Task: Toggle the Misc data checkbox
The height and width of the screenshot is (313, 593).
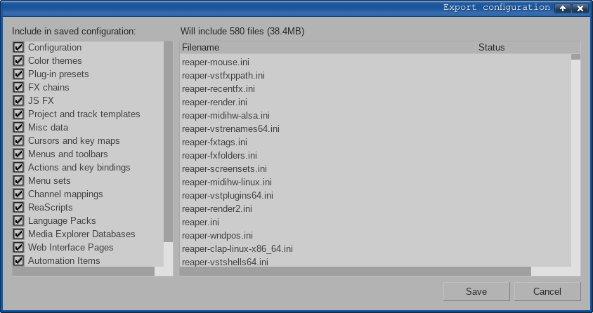Action: pyautogui.click(x=18, y=127)
